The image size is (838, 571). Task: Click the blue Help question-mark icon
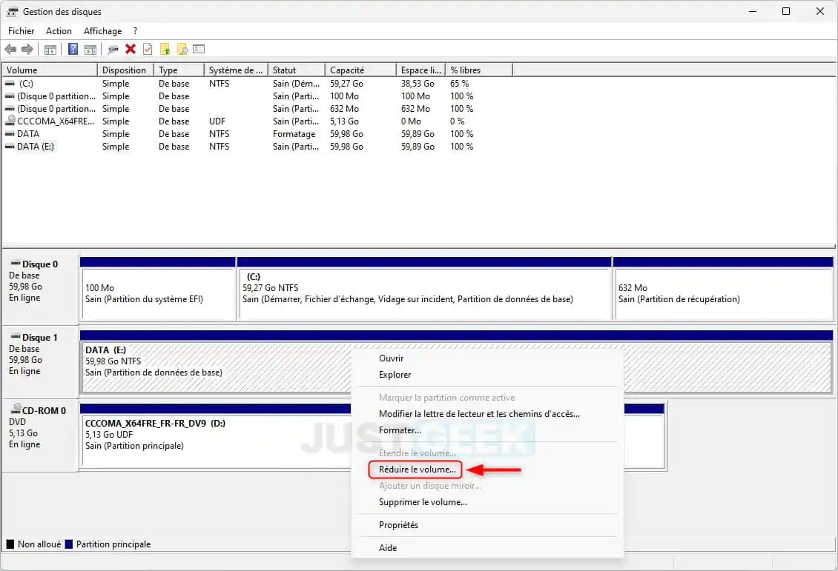[x=73, y=50]
